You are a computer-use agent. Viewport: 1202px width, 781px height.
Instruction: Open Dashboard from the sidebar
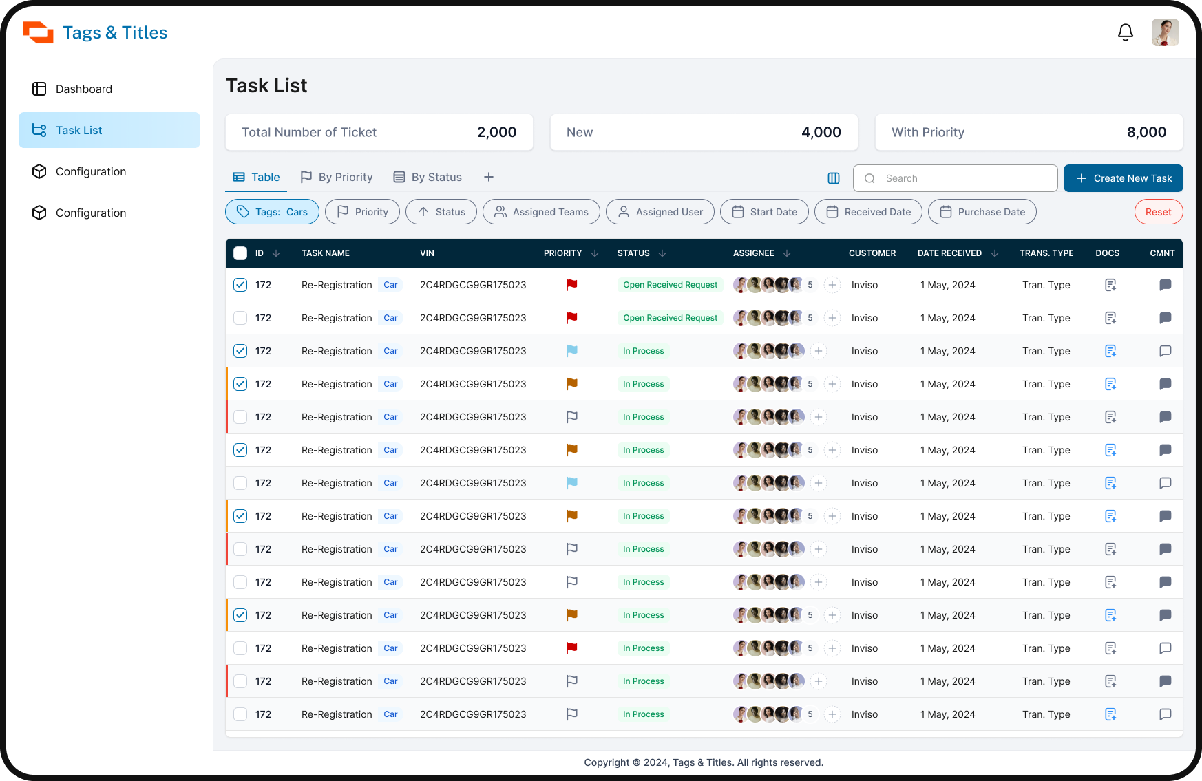[83, 89]
